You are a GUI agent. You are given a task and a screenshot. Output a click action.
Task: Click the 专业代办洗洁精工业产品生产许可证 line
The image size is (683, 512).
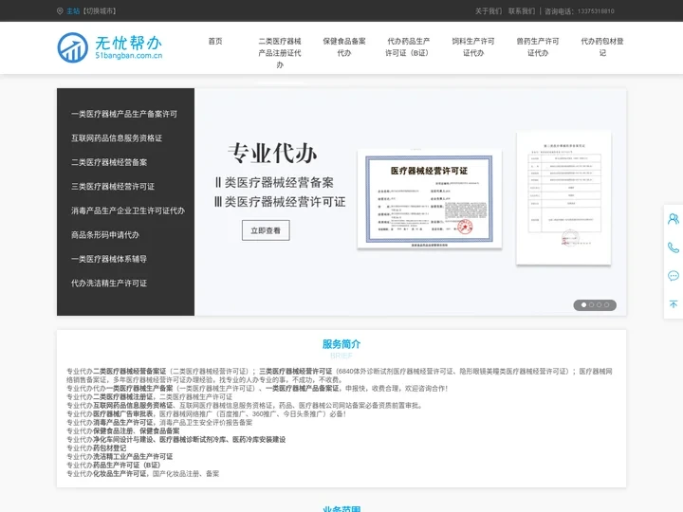120,457
